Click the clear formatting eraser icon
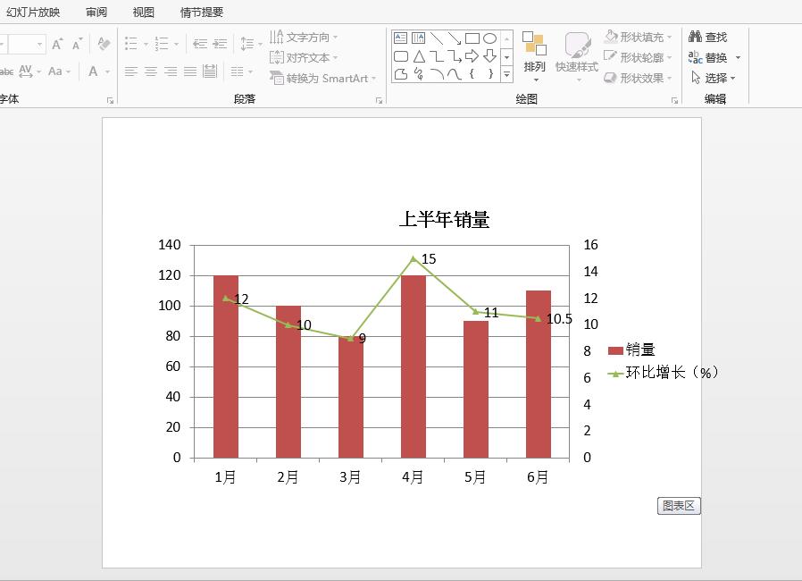This screenshot has width=802, height=581. tap(104, 44)
